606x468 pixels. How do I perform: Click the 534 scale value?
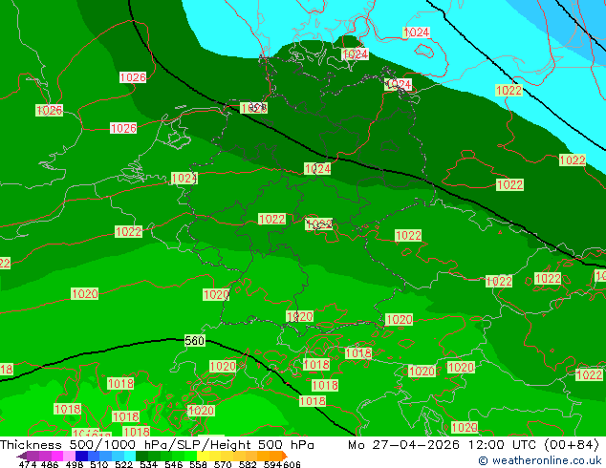pyautogui.click(x=148, y=464)
